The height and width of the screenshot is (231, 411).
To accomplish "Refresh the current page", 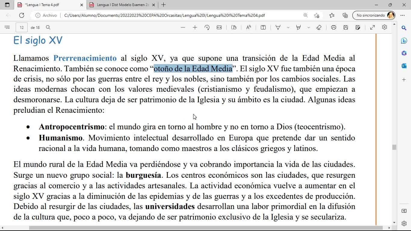I will (22, 15).
